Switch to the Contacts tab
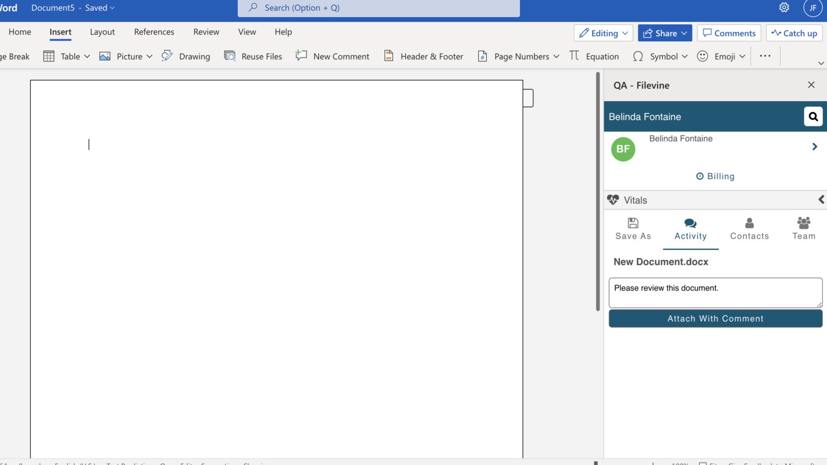 click(x=750, y=229)
